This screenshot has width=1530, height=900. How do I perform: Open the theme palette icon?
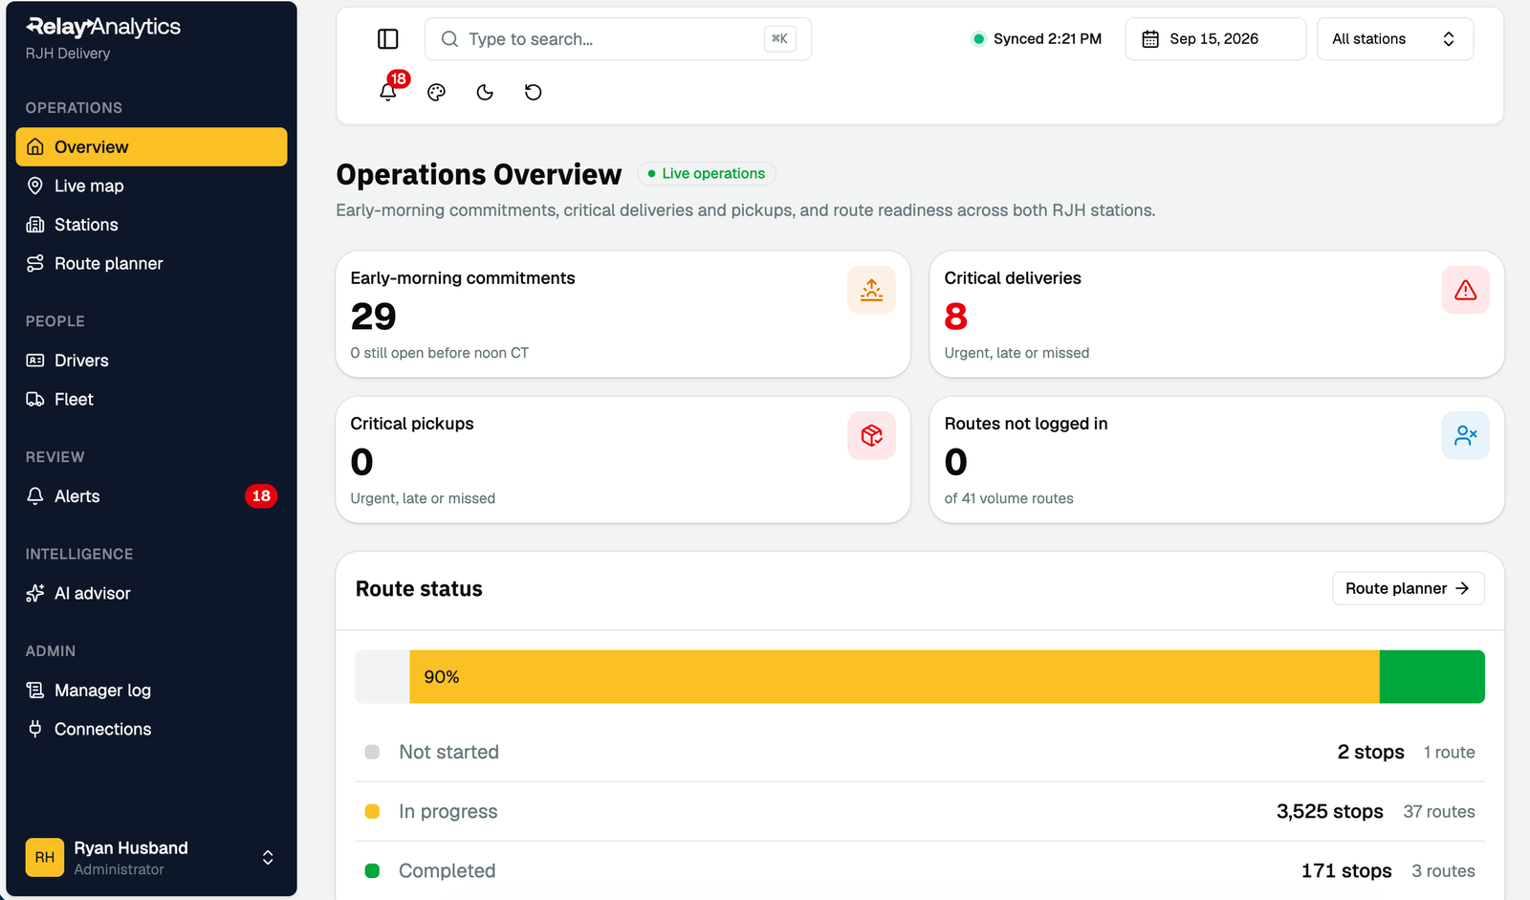tap(436, 92)
